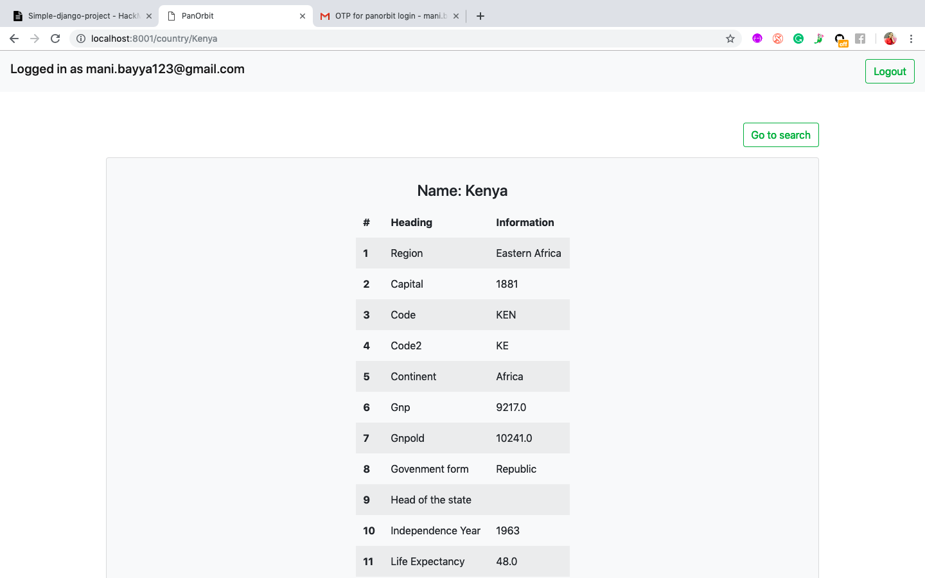
Task: Click the grey Facebook extension icon
Action: [x=860, y=39]
